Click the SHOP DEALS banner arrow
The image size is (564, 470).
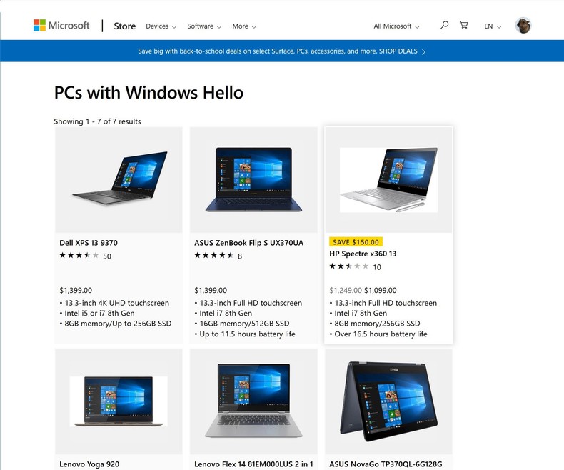424,51
